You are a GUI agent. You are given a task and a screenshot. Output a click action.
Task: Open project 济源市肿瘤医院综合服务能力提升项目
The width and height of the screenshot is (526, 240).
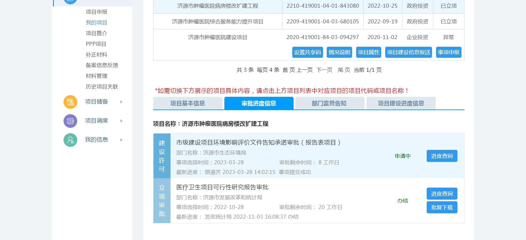click(x=218, y=22)
